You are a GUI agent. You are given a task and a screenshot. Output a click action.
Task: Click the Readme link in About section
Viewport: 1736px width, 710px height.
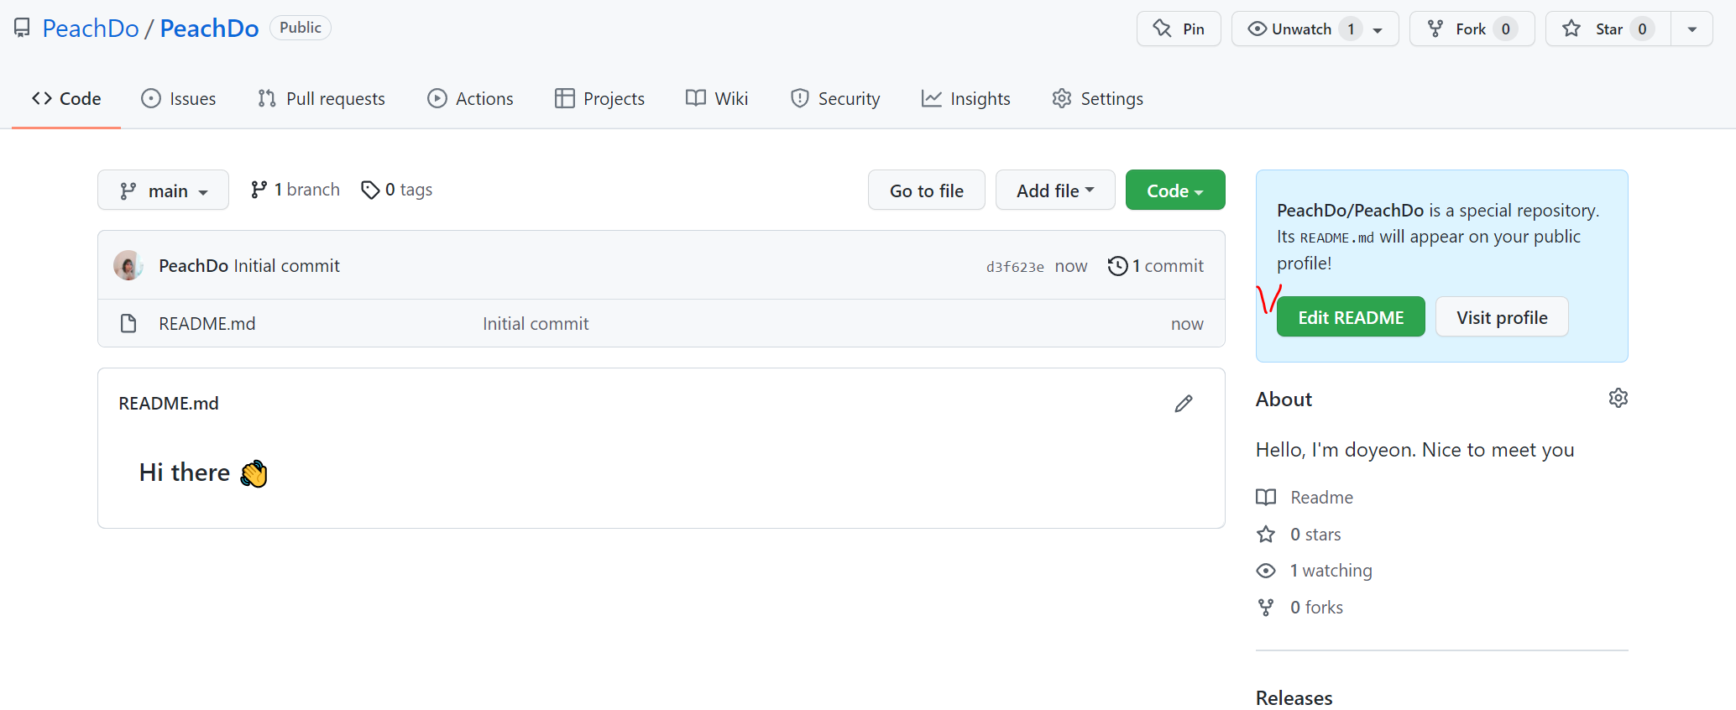1321,498
